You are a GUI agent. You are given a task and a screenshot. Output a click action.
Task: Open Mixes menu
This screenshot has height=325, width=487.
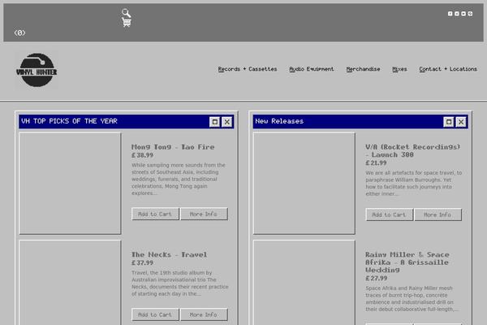(399, 69)
